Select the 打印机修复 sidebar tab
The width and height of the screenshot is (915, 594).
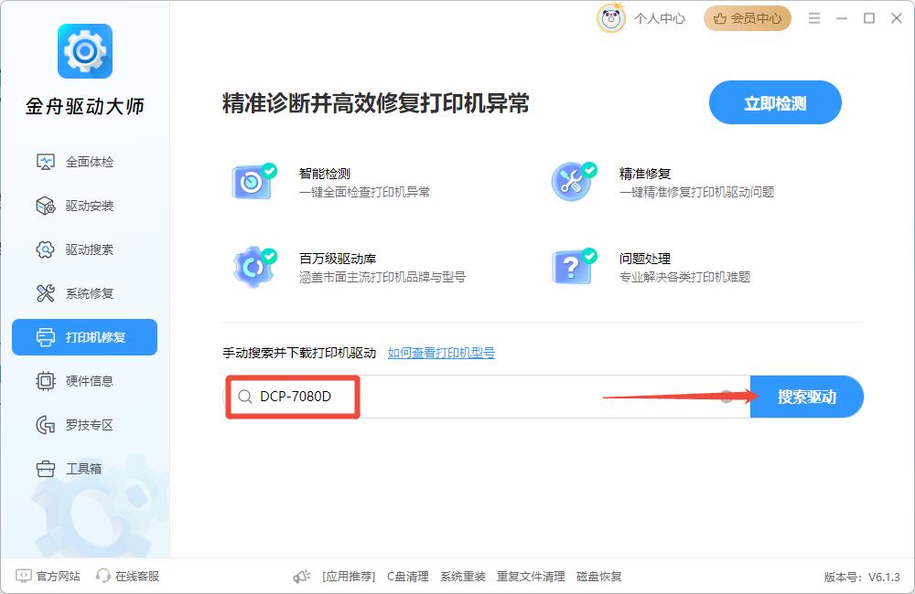tap(84, 337)
